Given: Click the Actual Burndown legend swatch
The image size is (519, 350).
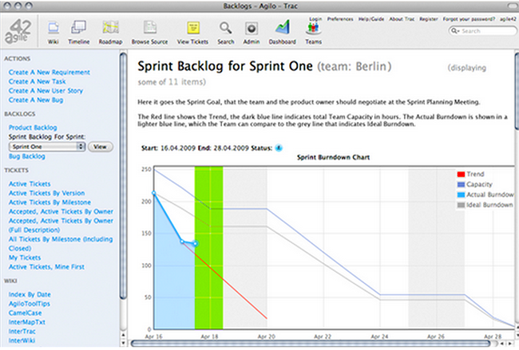Looking at the screenshot, I should point(461,195).
